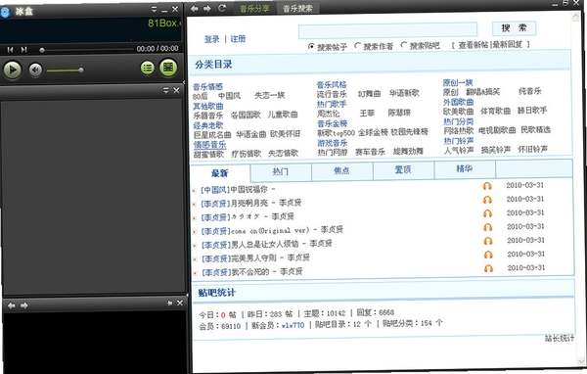The image size is (587, 374).
Task: Click the 搜索 button
Action: point(514,27)
